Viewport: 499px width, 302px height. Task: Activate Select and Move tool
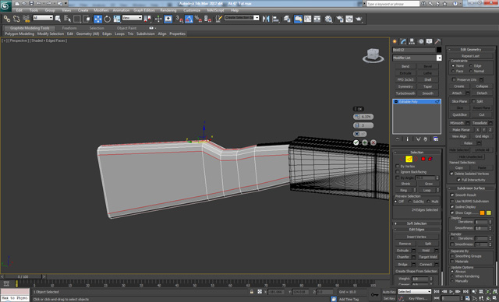click(97, 19)
